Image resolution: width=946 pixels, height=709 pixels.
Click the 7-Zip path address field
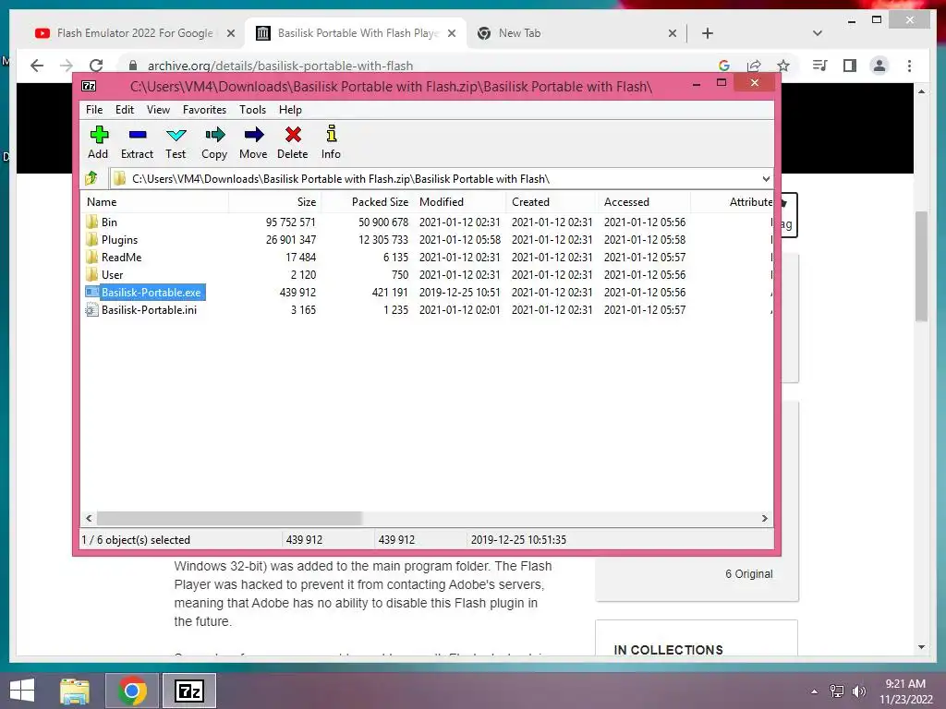[434, 178]
